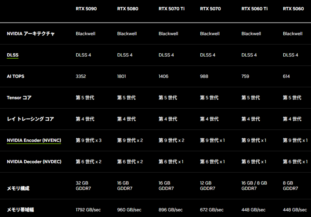Click the AI TOPS value 3352

coord(81,77)
